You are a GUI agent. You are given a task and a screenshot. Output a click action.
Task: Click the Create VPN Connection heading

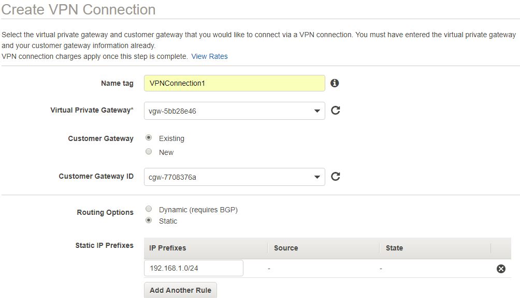pos(78,10)
